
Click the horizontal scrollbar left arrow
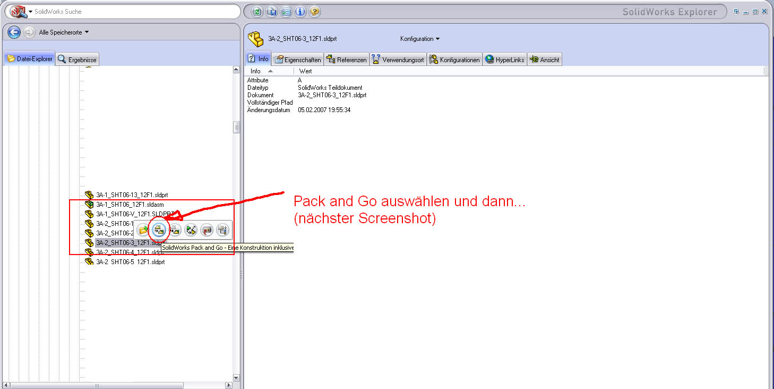pos(6,385)
